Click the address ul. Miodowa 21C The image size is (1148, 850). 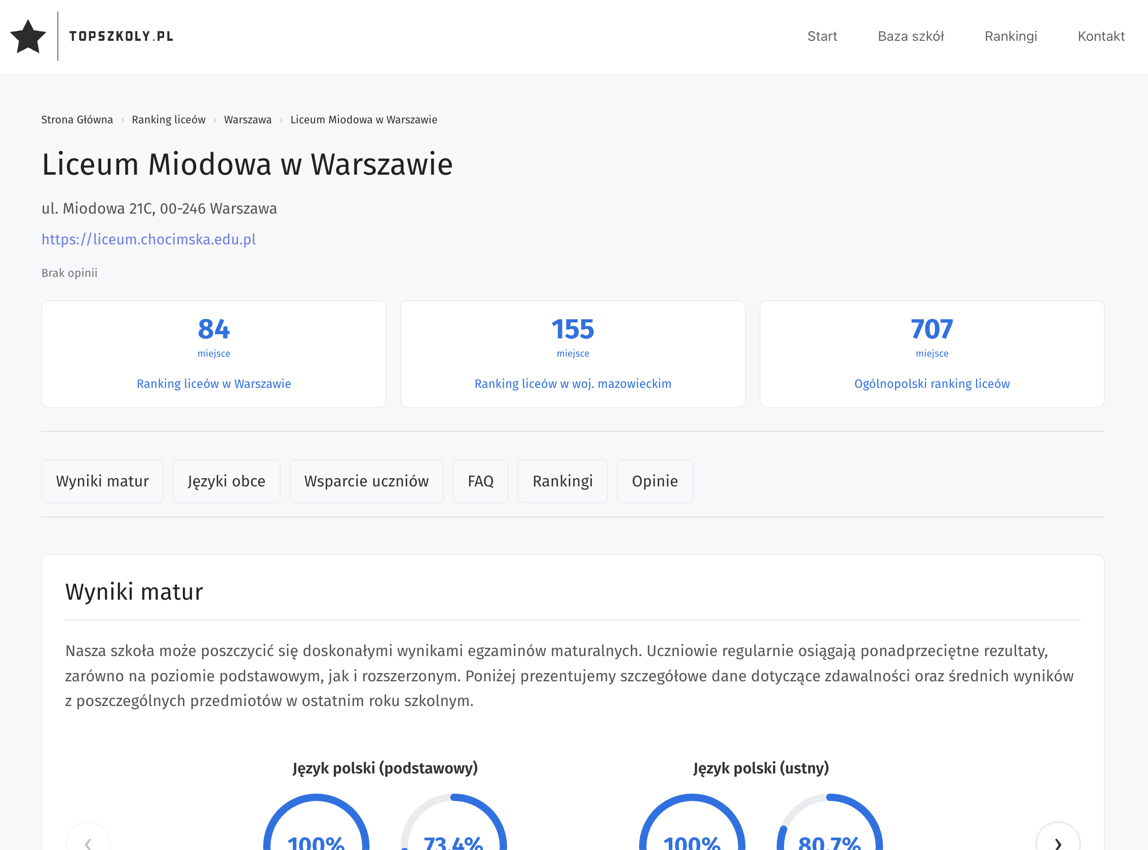coord(159,209)
